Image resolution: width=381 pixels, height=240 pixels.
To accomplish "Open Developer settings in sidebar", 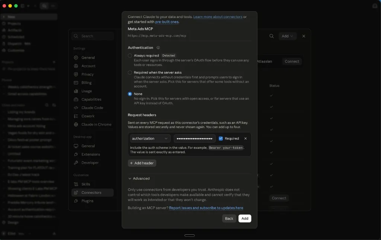I will (x=92, y=163).
